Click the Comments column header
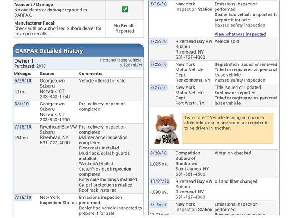 point(90,73)
